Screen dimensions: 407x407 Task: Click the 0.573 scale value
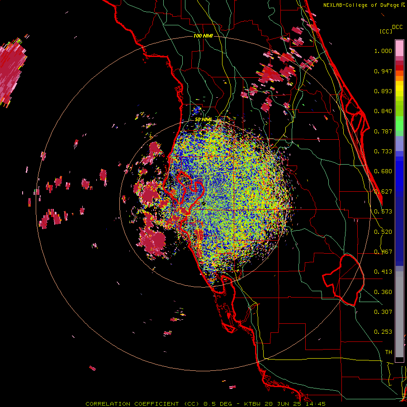[x=383, y=212]
